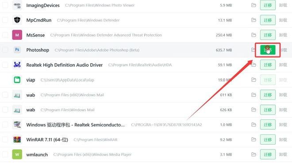Click 迁移 button for MsSense
This screenshot has height=164, width=292.
tap(268, 35)
